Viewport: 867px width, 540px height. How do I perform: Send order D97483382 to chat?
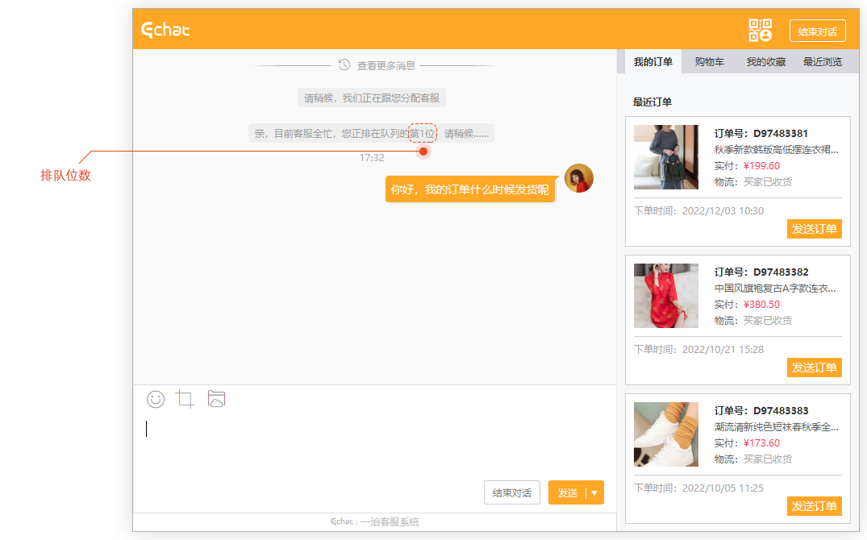[814, 368]
